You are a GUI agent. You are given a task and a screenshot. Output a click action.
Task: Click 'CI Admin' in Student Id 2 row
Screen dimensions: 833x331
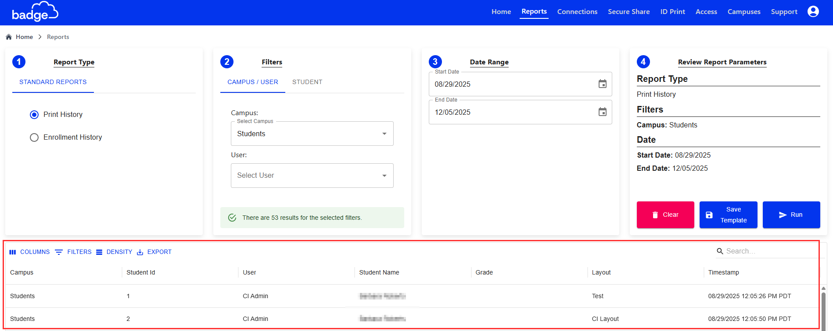click(x=255, y=319)
